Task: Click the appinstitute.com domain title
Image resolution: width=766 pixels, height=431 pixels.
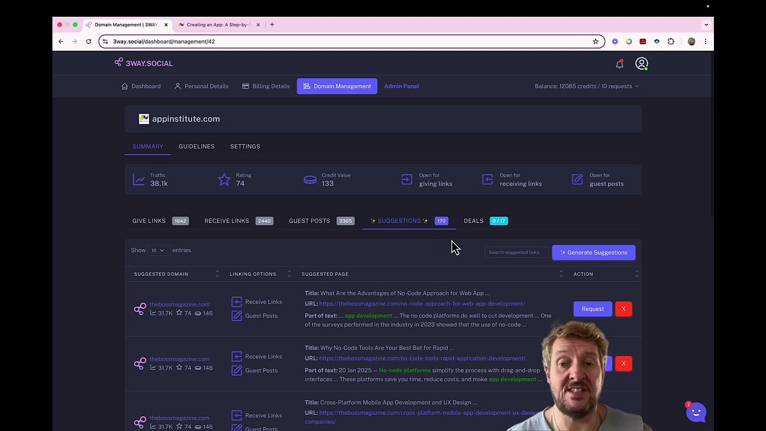Action: coord(186,119)
